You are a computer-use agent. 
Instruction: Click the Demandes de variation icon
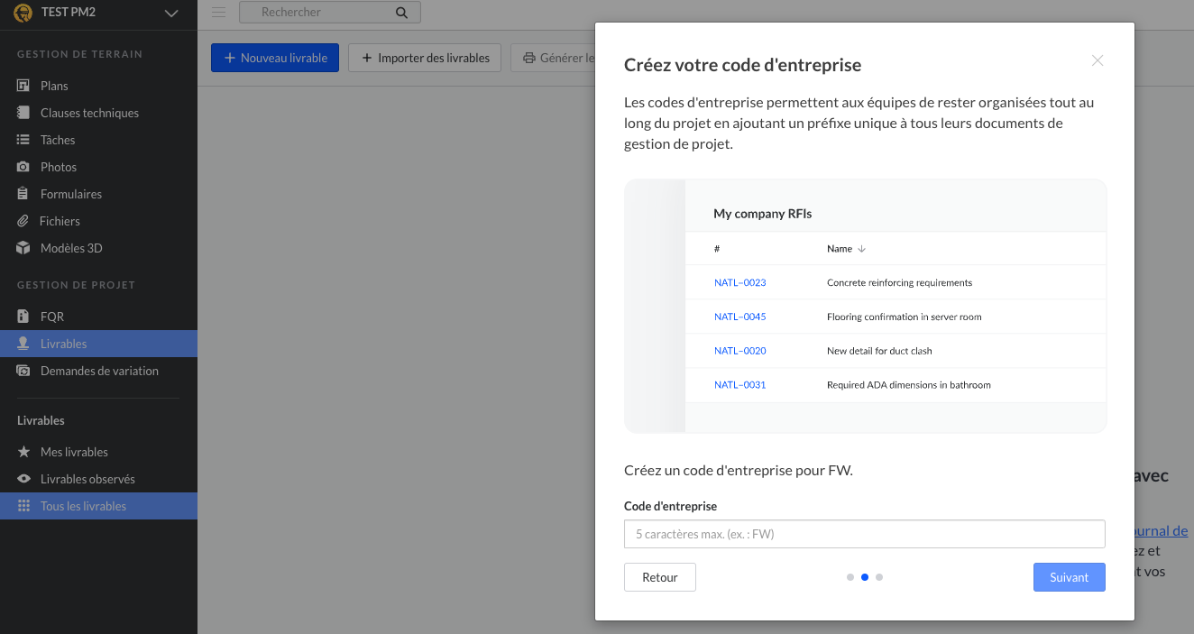(x=23, y=371)
